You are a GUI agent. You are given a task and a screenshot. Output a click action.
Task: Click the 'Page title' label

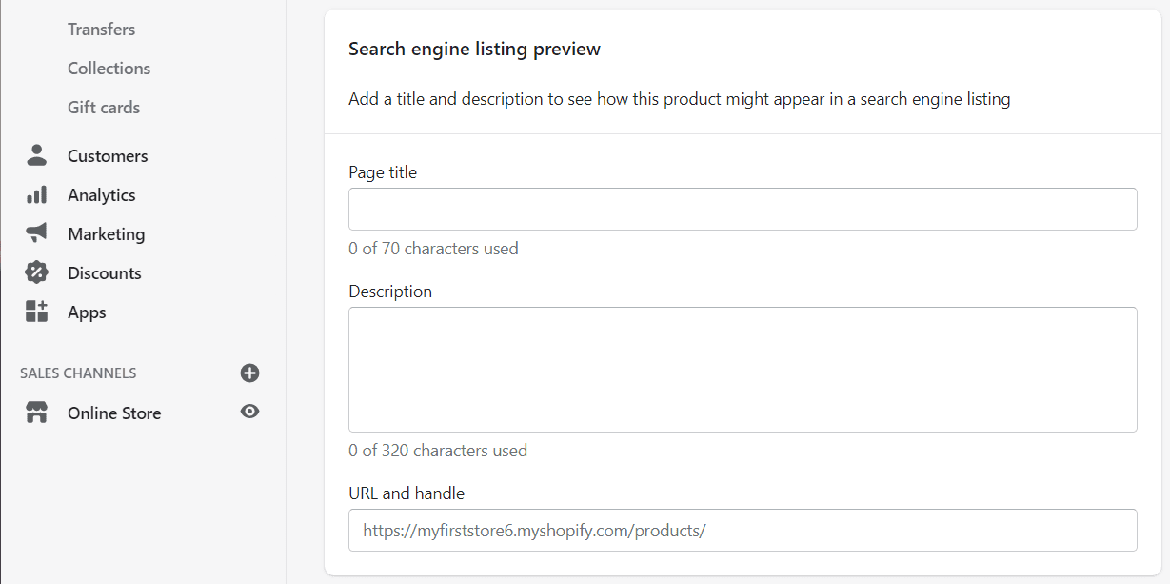(383, 172)
